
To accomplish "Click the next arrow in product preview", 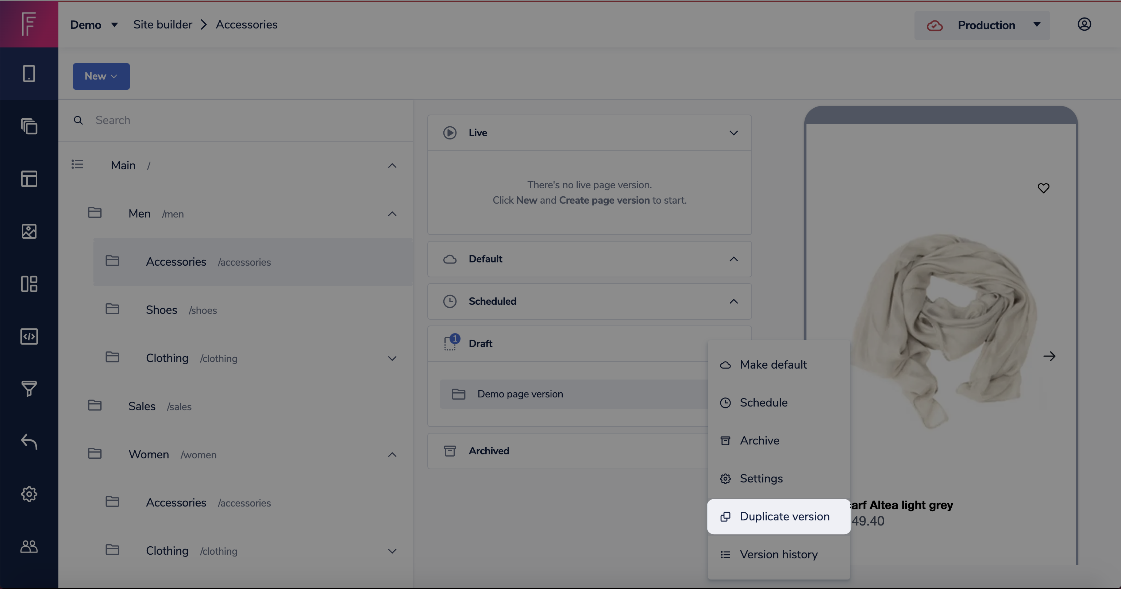I will click(1049, 356).
